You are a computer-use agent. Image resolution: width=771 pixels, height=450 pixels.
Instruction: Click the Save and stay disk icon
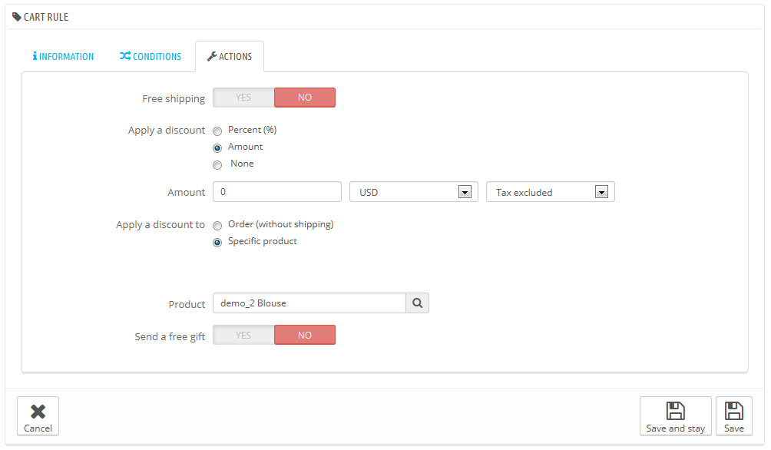pyautogui.click(x=675, y=411)
